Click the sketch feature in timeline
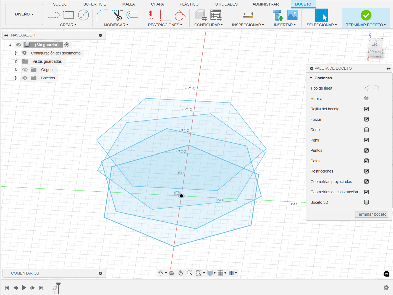393x295 pixels. tap(54, 288)
